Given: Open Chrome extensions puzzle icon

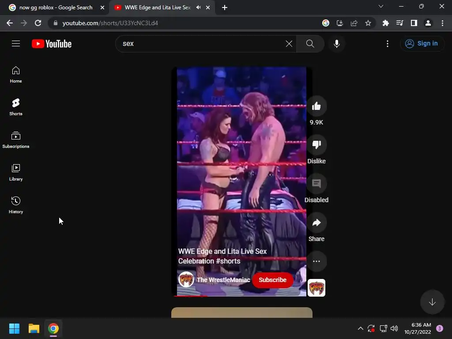Looking at the screenshot, I should 386,23.
